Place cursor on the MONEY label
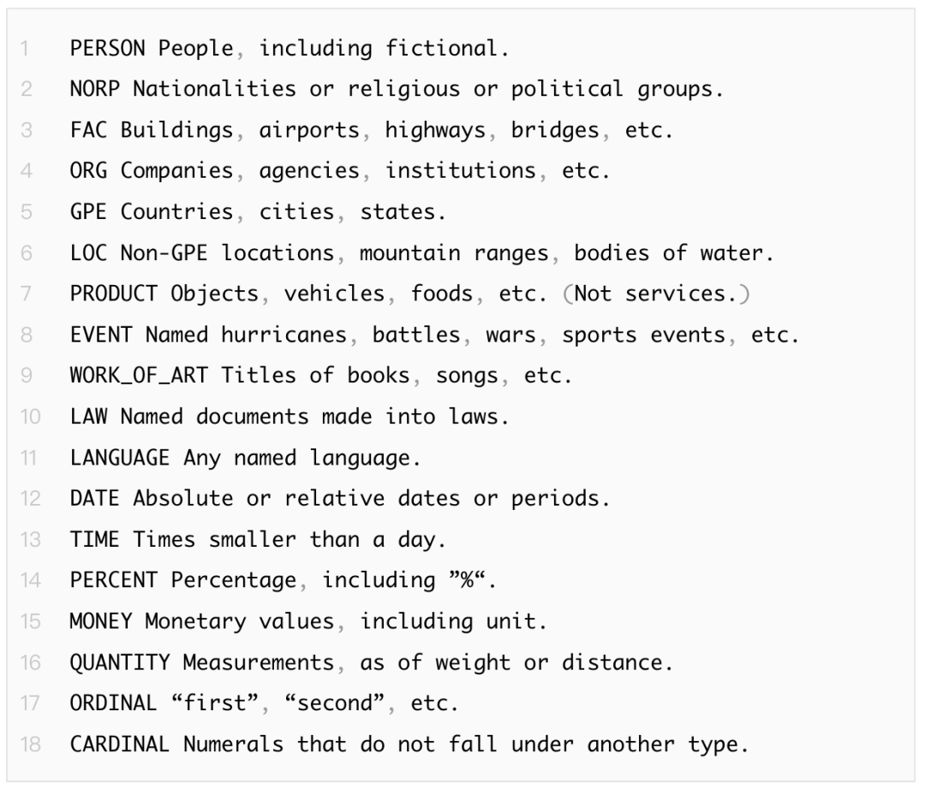 click(101, 621)
